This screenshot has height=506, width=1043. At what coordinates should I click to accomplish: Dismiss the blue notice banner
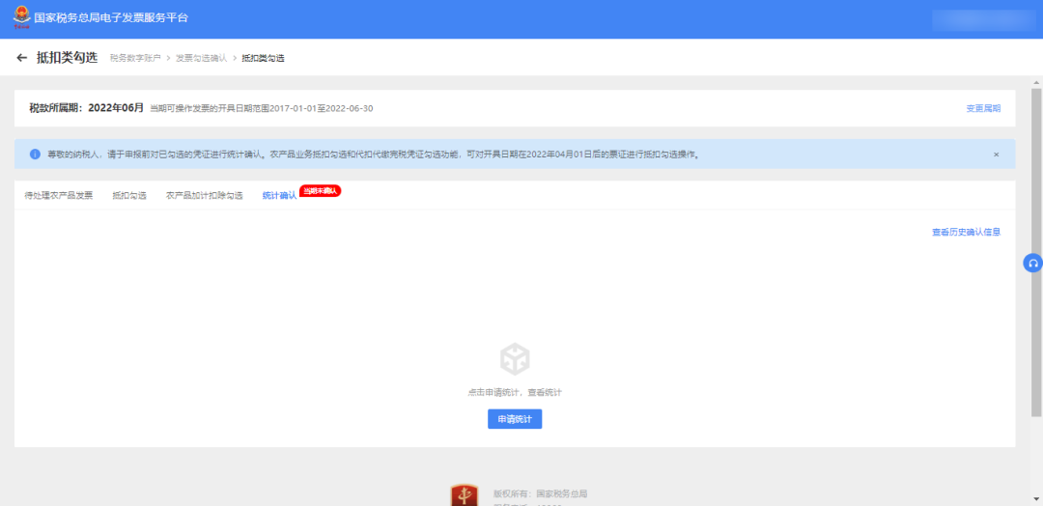pos(996,155)
